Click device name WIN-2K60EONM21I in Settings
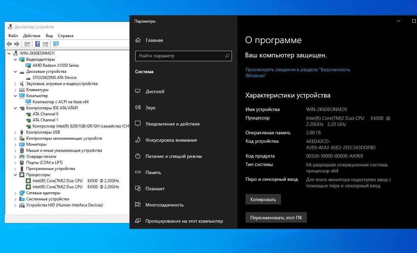This screenshot has width=417, height=253. [x=326, y=110]
